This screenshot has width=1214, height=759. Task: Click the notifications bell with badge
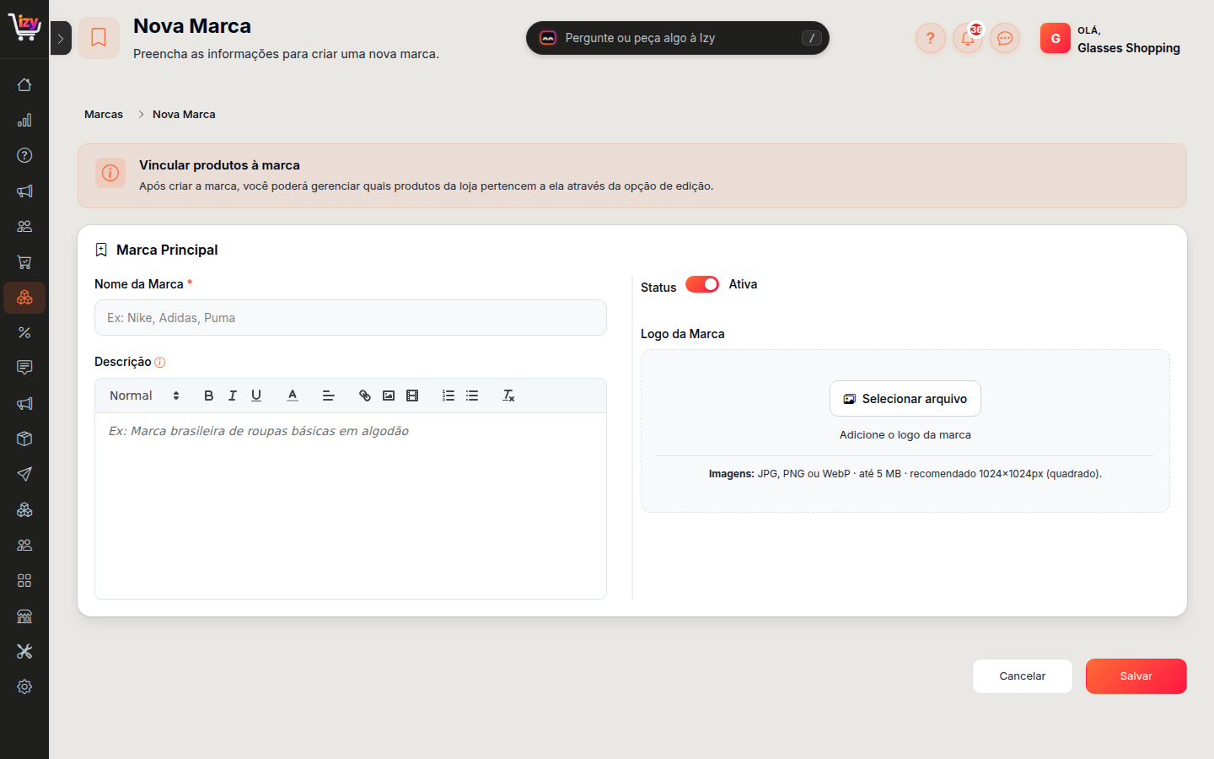tap(968, 38)
